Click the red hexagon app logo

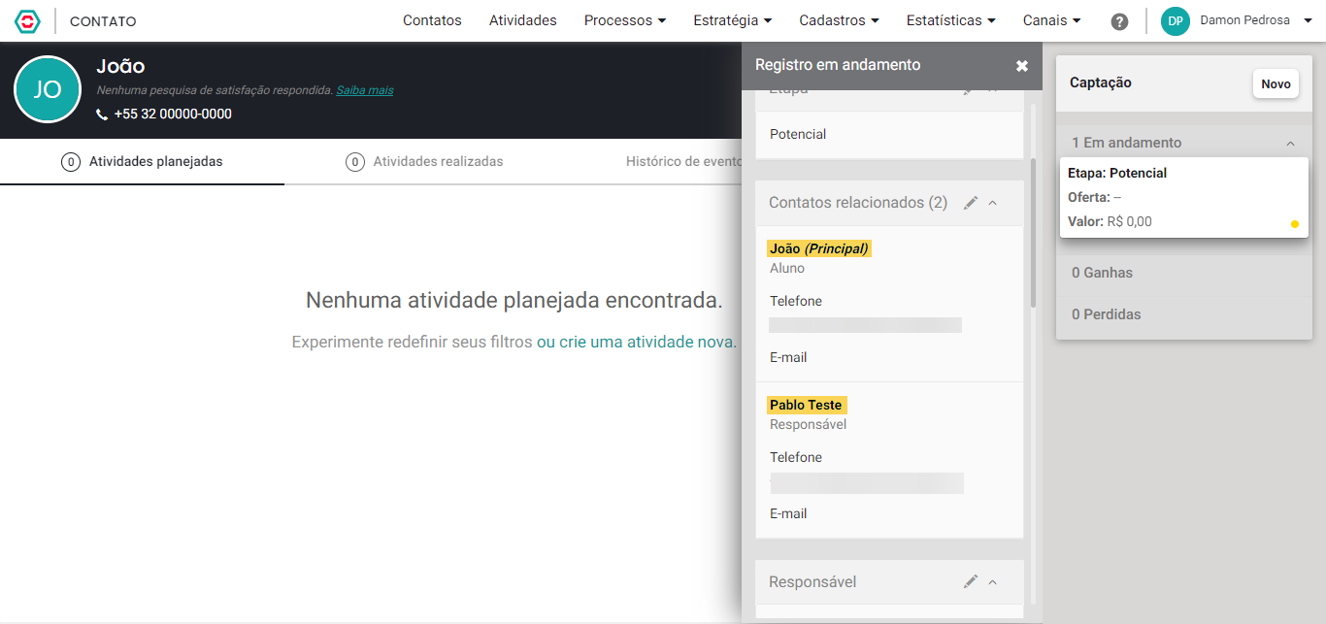click(27, 20)
